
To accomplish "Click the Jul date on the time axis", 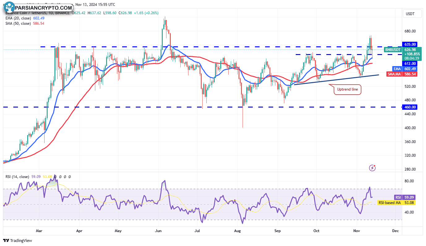I will point(197,231).
